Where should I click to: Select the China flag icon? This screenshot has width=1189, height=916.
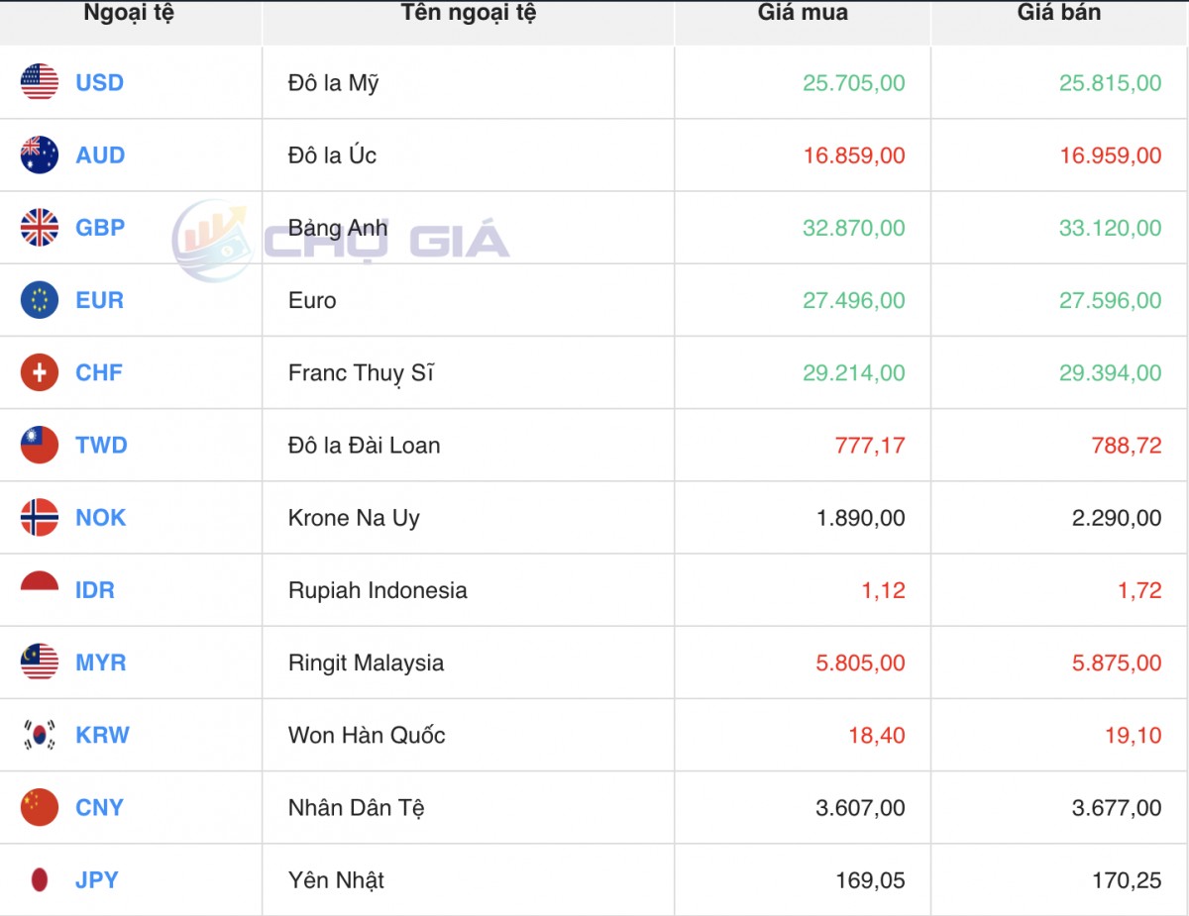(x=40, y=807)
